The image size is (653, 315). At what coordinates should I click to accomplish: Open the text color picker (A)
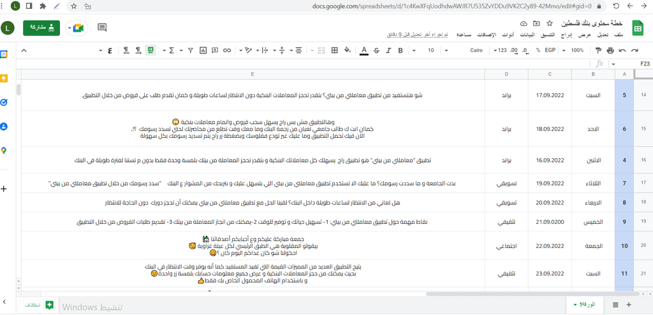tap(364, 50)
